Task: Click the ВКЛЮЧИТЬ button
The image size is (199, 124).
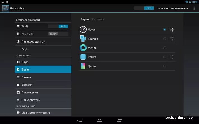Action: point(163,8)
